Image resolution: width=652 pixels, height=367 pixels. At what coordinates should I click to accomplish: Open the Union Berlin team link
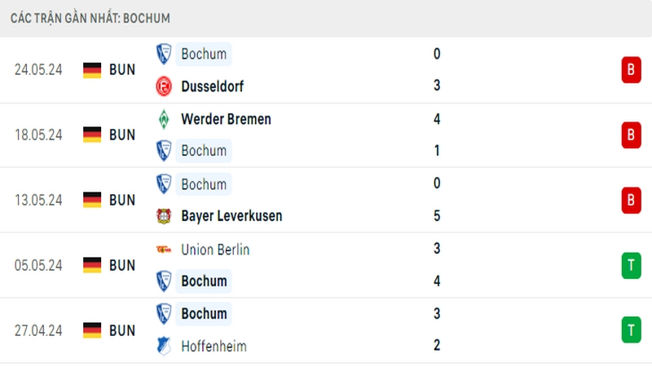(215, 250)
